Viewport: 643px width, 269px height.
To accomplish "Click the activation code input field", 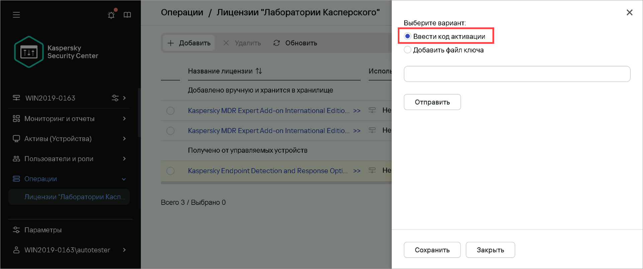I will (517, 74).
